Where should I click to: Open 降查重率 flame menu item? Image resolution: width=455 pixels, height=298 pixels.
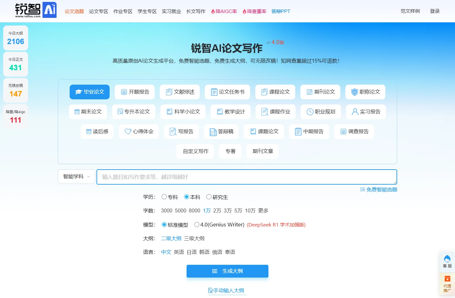(254, 11)
